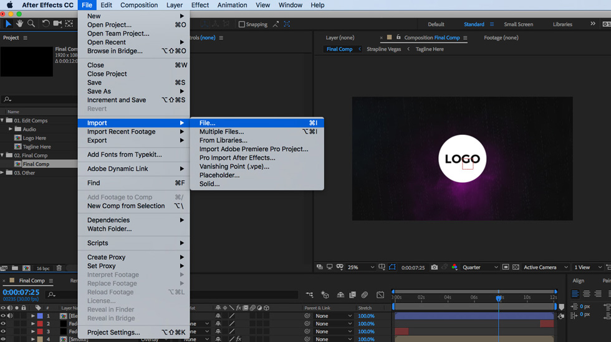The height and width of the screenshot is (342, 611).
Task: Select Placeholder... from Import submenu
Action: pos(257,175)
